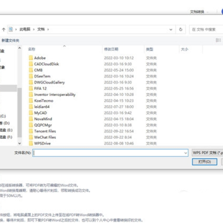Viewport: 223px width, 223px height.
Task: Open the file name dropdown arrow
Action: click(185, 153)
